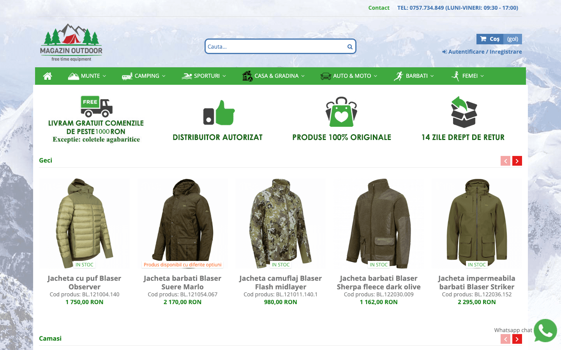
Task: Click the caravan icon next to CAMPING
Action: 127,76
